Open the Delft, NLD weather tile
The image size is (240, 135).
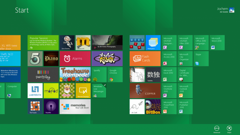[x=10, y=59]
